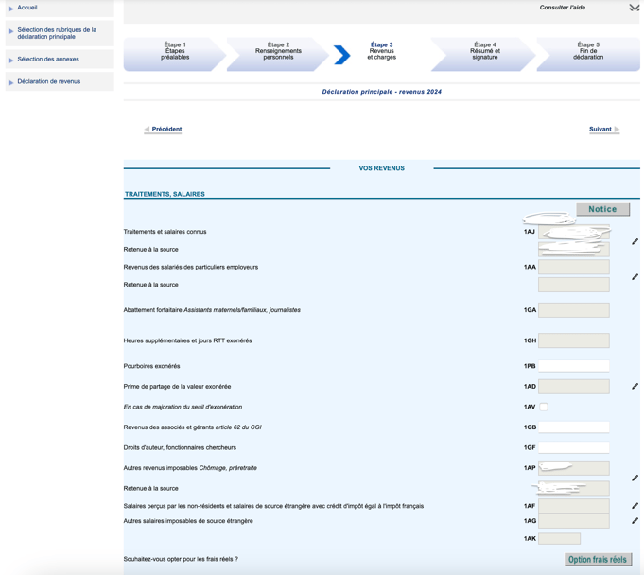Click Retenue à la source field under 1AP

574,488
